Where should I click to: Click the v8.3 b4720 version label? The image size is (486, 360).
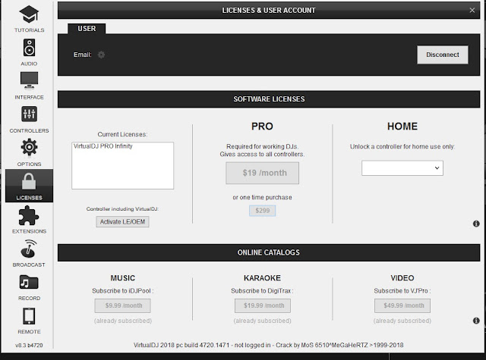[x=29, y=345]
